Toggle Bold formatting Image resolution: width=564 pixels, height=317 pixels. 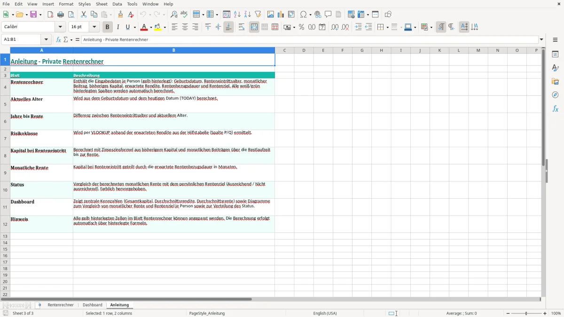tap(108, 27)
